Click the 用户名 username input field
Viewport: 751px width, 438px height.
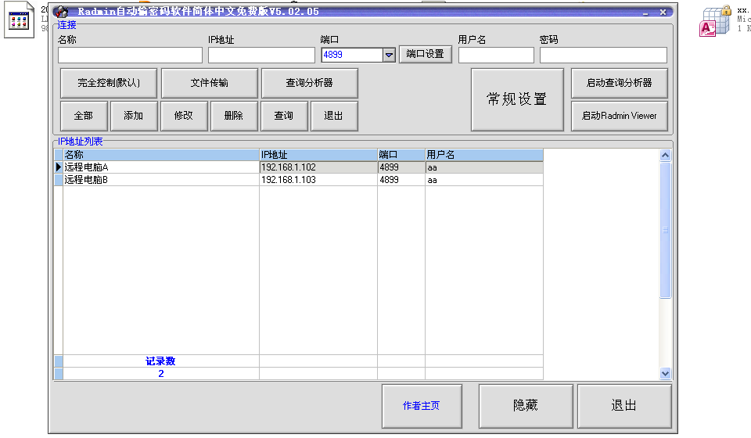[496, 55]
